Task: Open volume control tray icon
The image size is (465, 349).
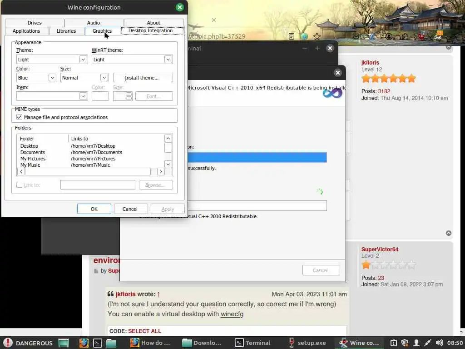Action: (439, 343)
